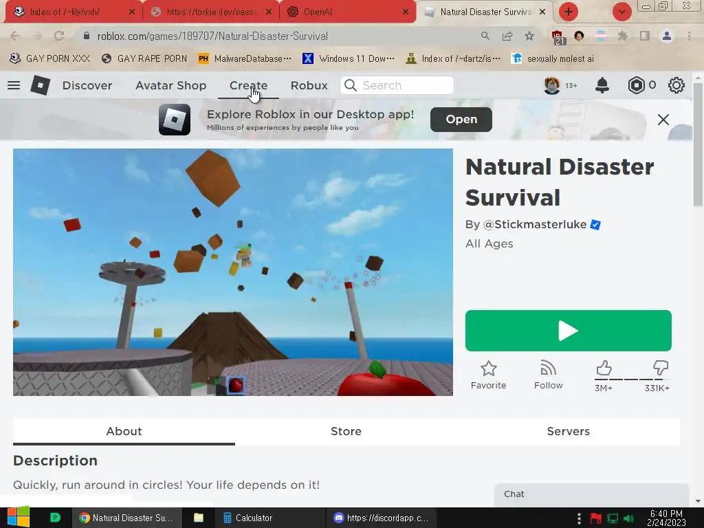Dislike the game with thumbs down

pos(661,368)
